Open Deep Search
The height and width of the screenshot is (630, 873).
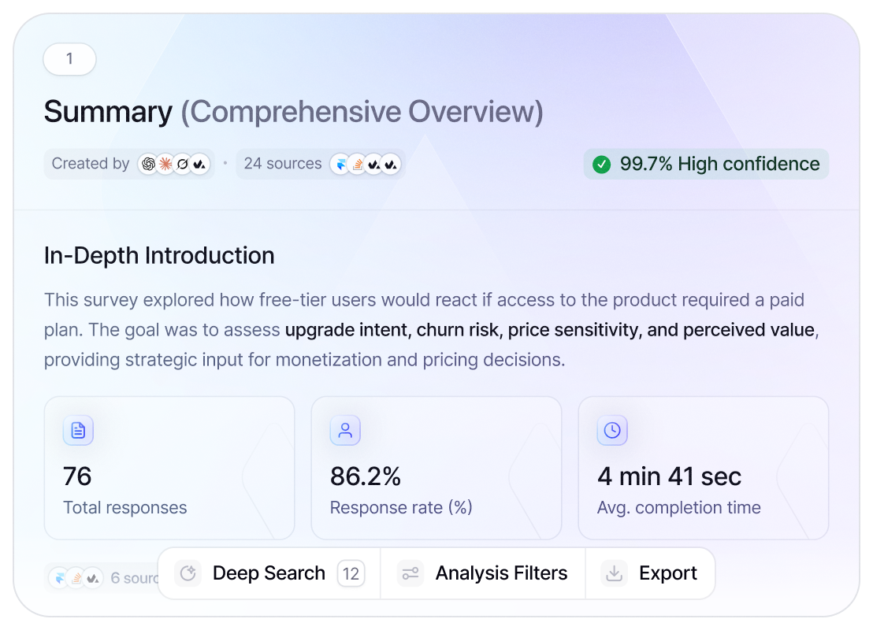(269, 573)
